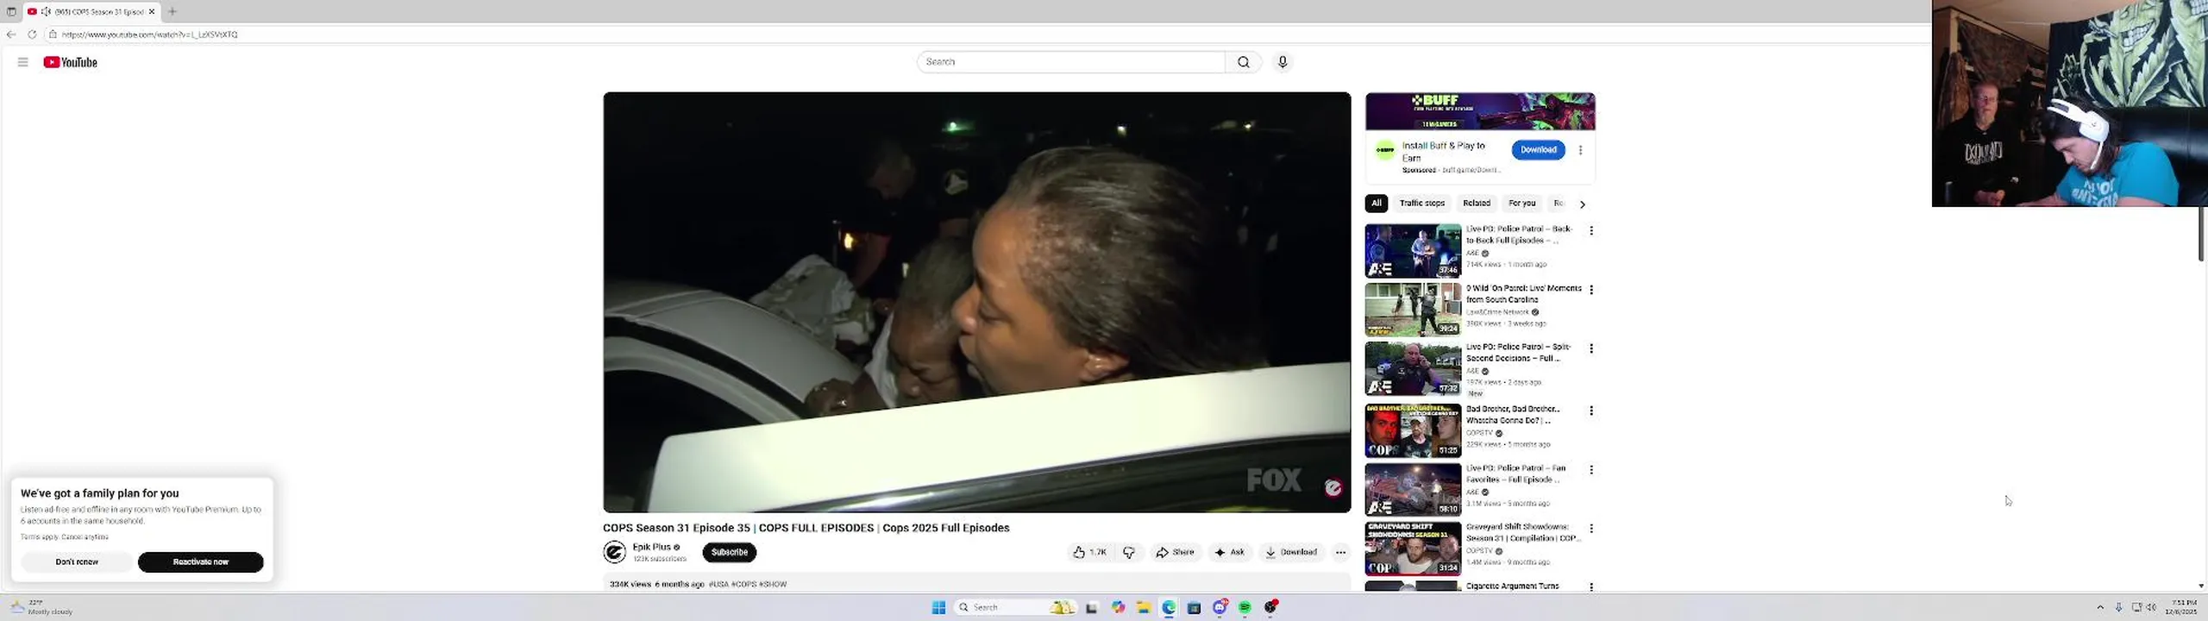Mute the tab via speaker icon
The image size is (2208, 621).
tap(46, 11)
